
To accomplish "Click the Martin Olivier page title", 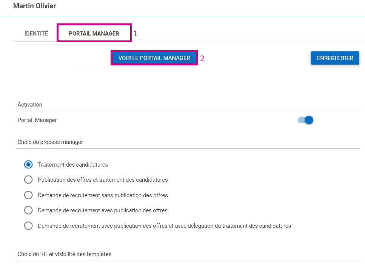I will (34, 6).
